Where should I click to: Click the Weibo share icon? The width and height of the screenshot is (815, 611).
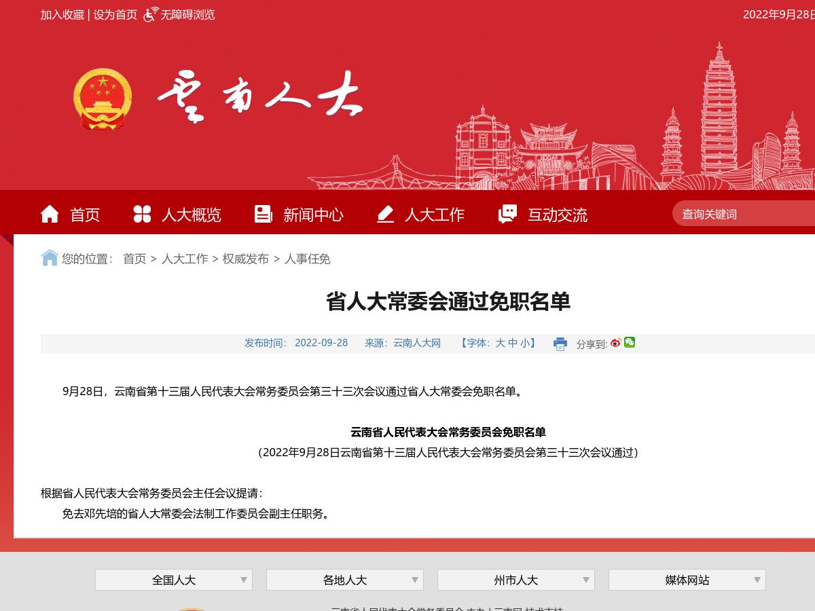[x=615, y=344]
